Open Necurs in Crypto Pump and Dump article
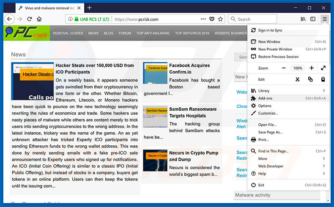Screen dimensions: 334x207 point(194,156)
